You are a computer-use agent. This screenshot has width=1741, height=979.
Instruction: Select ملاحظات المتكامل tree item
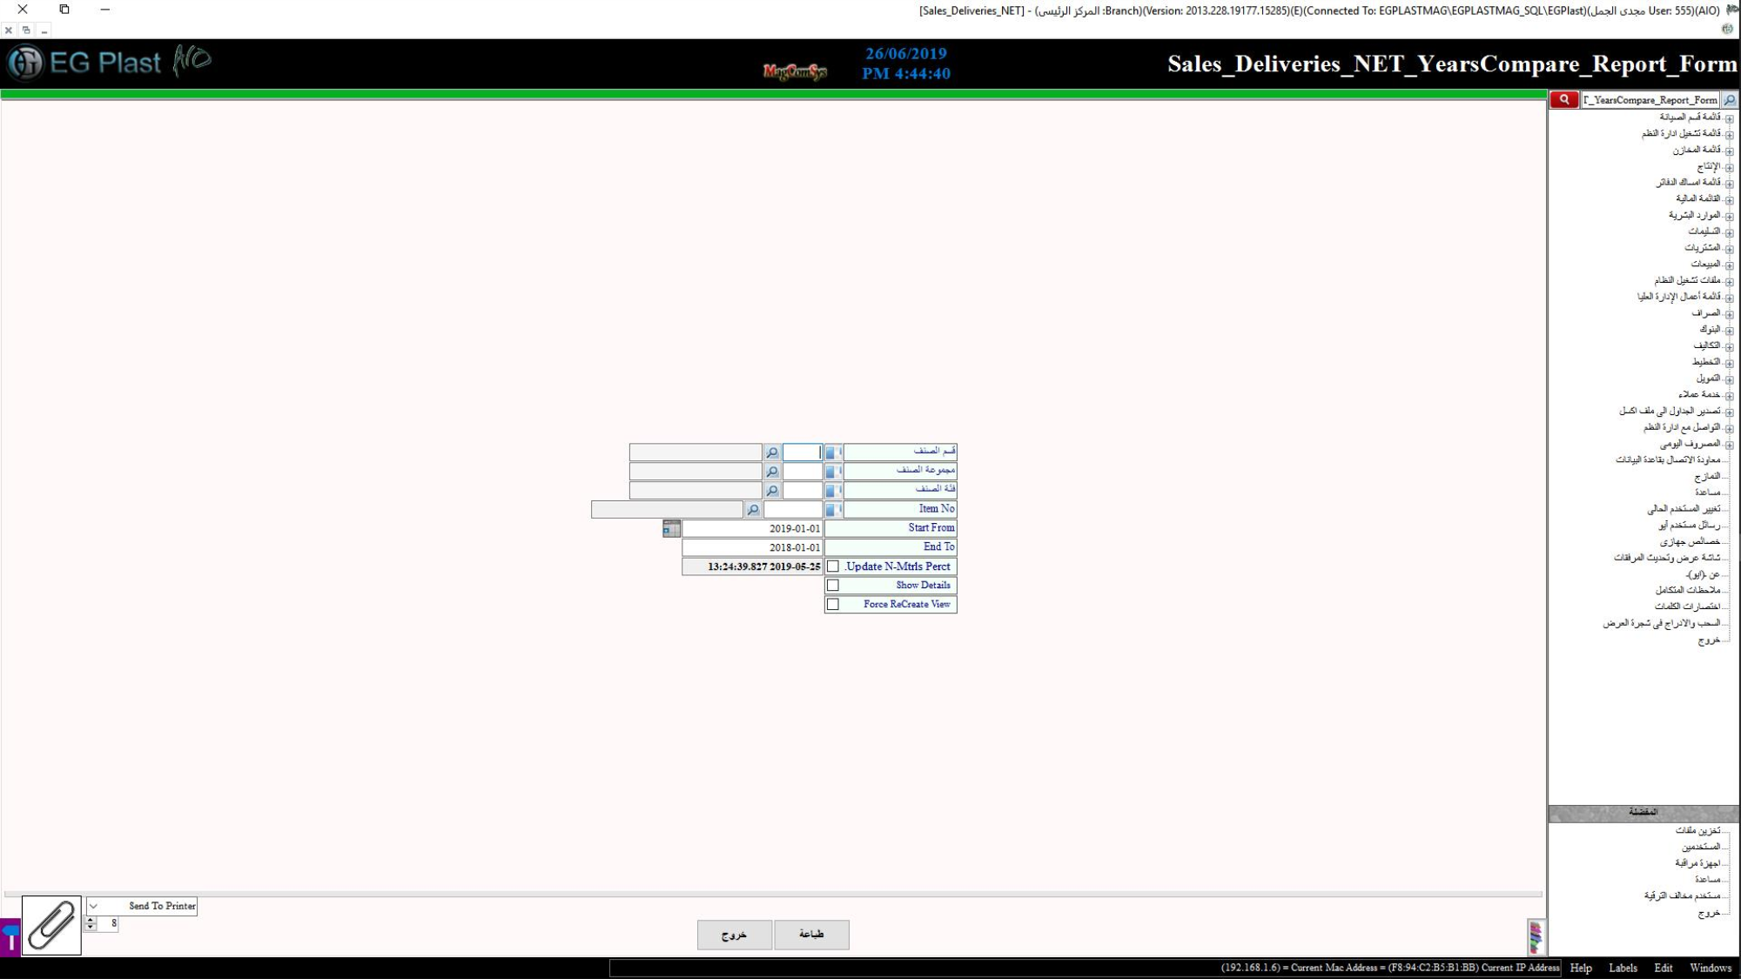click(1689, 591)
